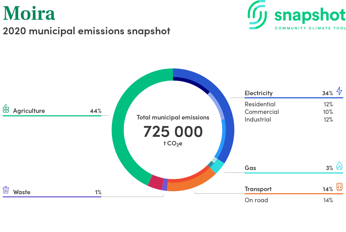Click the Commercial sub-category row

289,112
